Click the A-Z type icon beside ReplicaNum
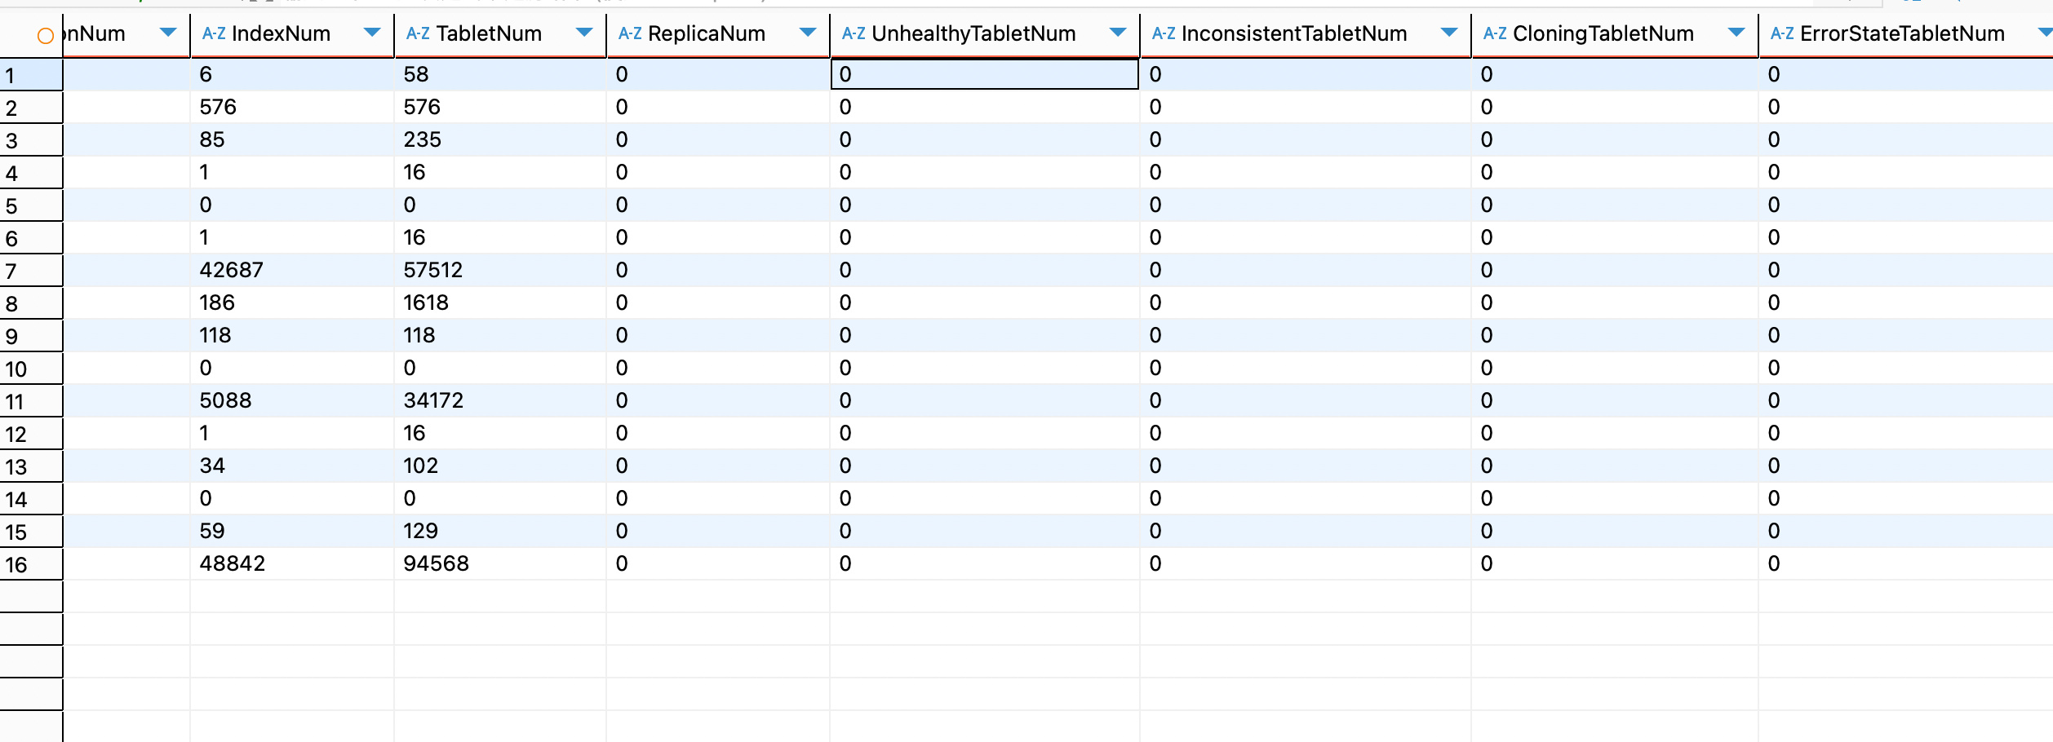Viewport: 2053px width, 742px height. point(629,33)
